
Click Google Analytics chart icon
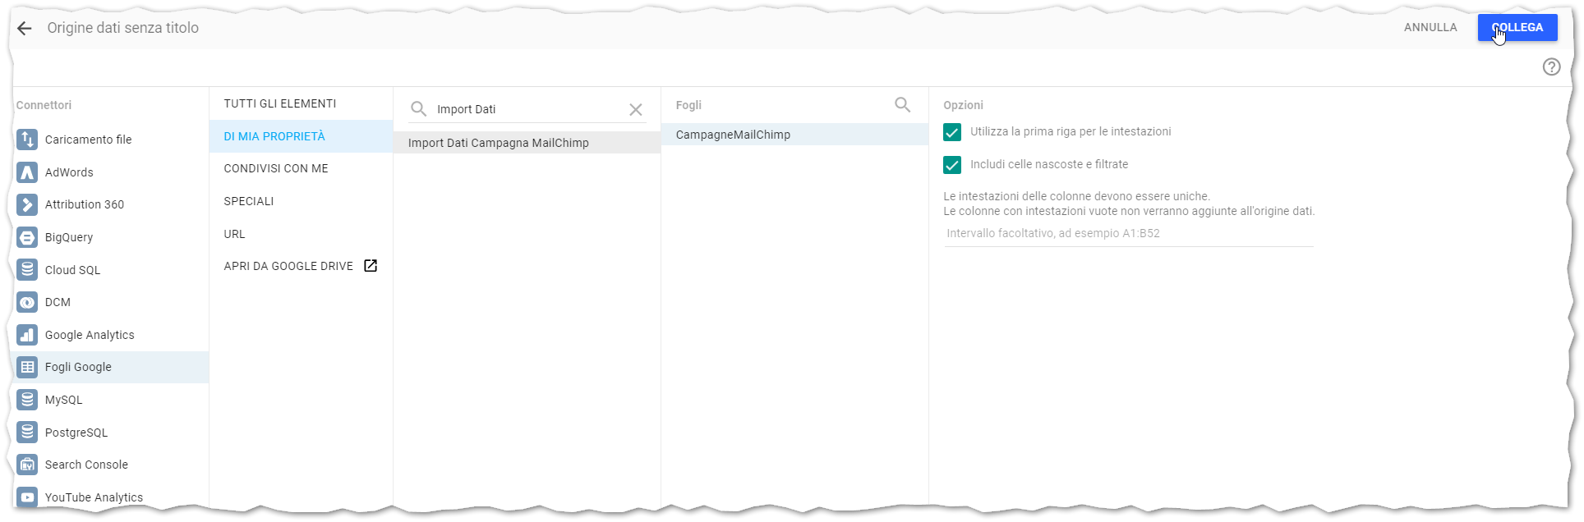27,335
